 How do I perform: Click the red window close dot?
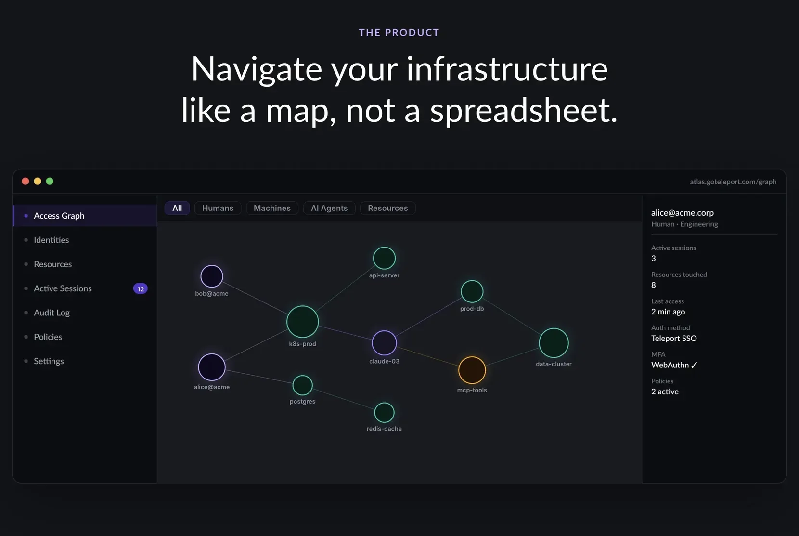[x=26, y=181]
